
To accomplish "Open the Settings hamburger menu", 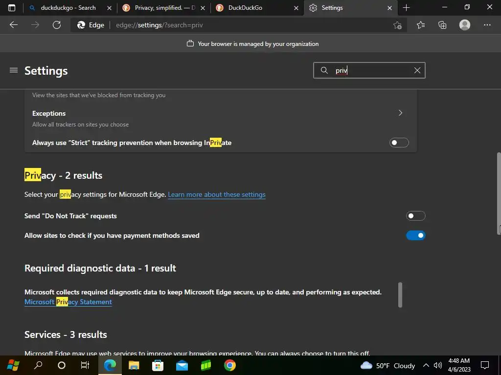I will point(13,70).
